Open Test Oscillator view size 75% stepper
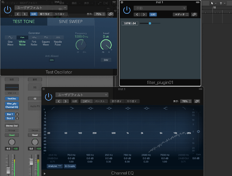The image size is (232, 176). click(x=100, y=14)
